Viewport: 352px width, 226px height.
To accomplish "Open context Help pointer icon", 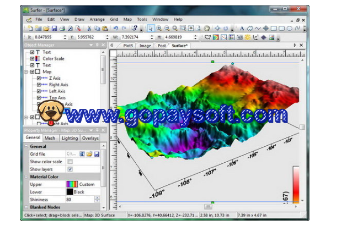I will click(x=135, y=28).
